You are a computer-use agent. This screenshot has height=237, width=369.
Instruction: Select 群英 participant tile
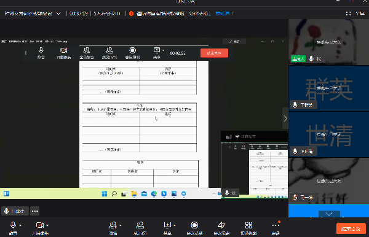pyautogui.click(x=328, y=88)
